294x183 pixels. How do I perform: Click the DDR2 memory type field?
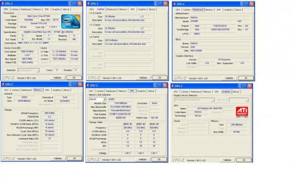click(24, 97)
